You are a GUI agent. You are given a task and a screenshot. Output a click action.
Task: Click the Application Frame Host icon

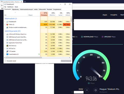(x=7, y=43)
